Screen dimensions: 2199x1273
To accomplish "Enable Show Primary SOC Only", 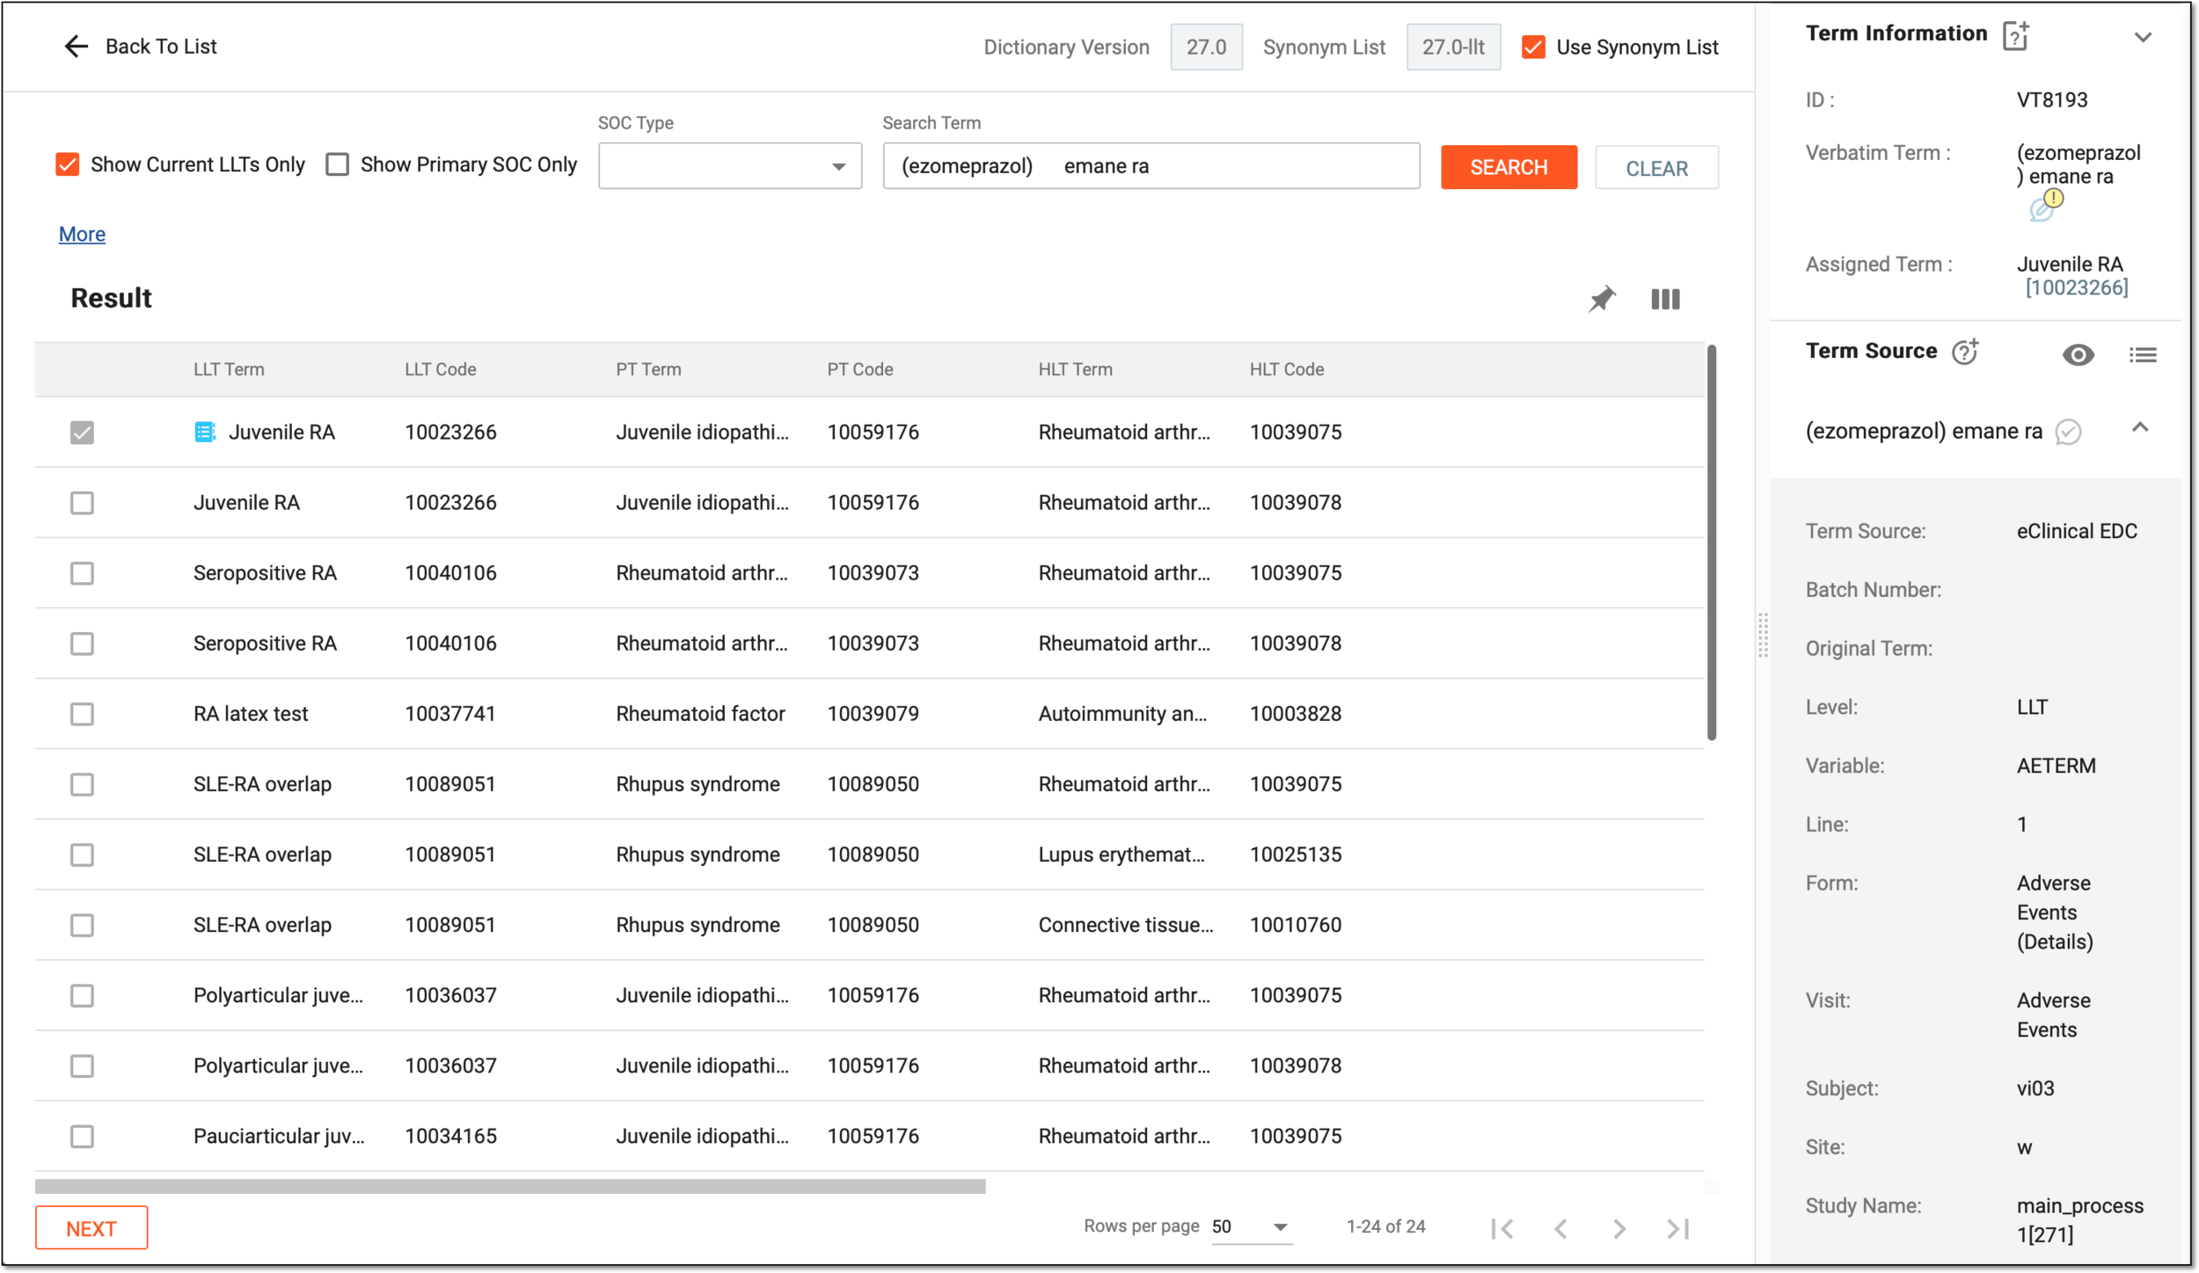I will [x=337, y=164].
